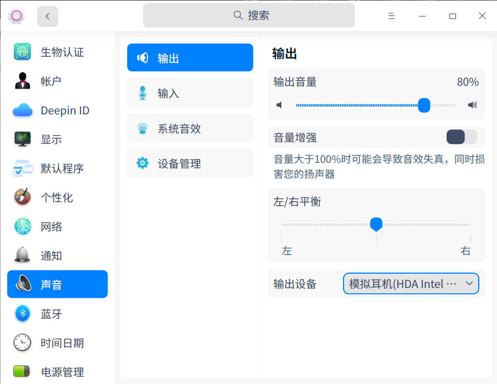Click the Deepin ID cloud icon

pyautogui.click(x=22, y=111)
